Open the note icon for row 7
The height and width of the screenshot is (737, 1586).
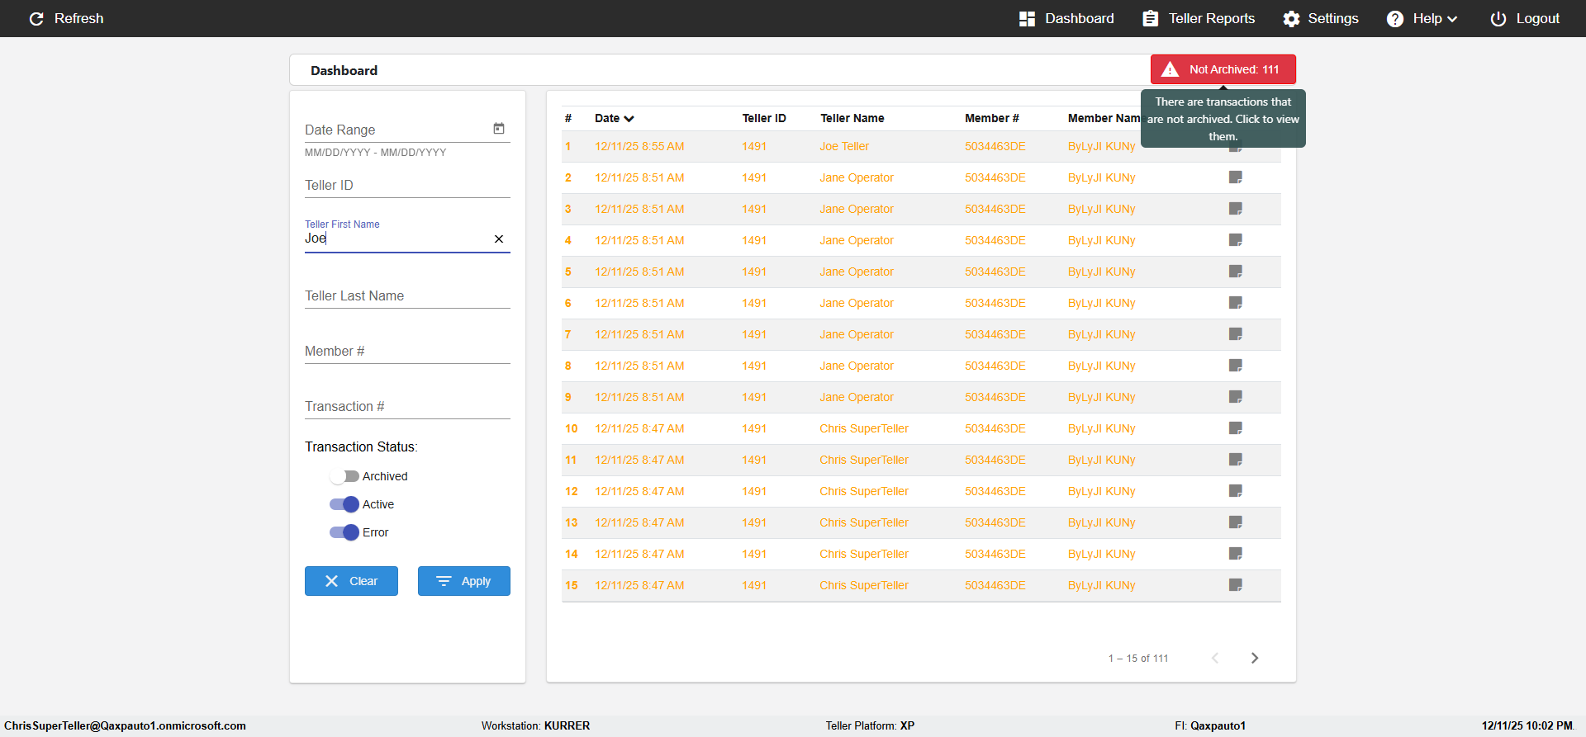coord(1236,334)
